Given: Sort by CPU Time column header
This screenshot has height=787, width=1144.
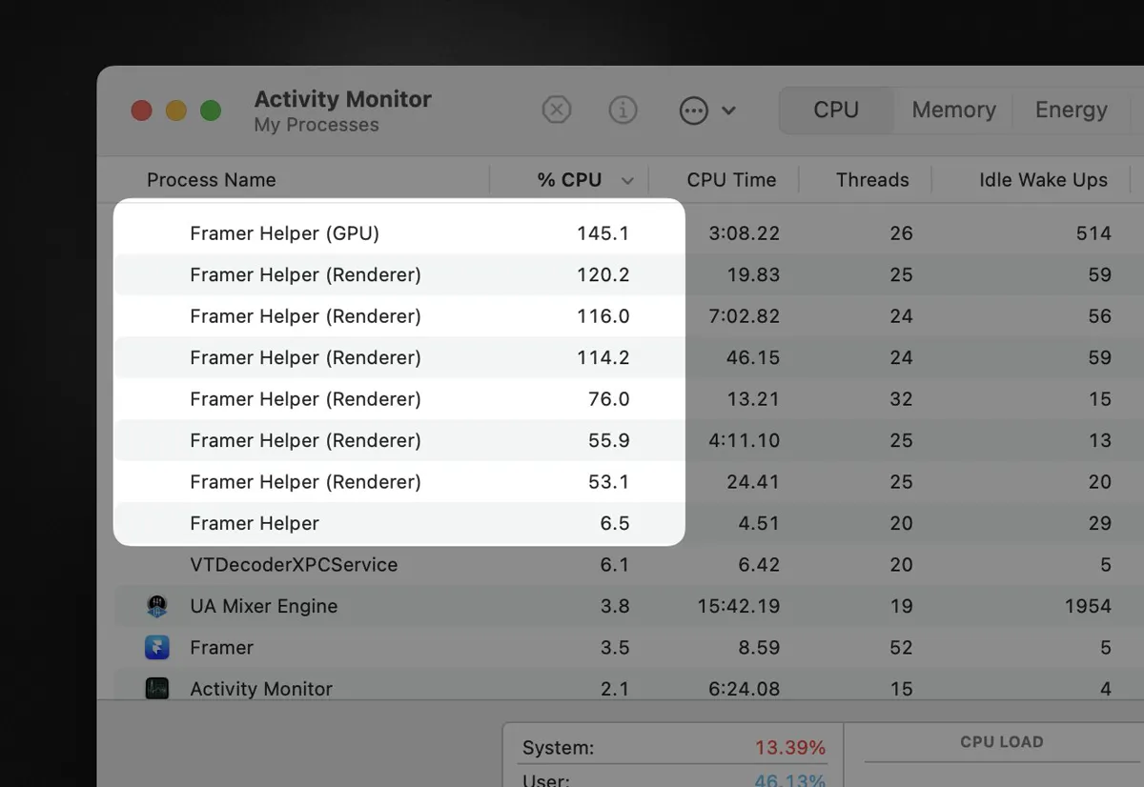Looking at the screenshot, I should click(x=731, y=180).
